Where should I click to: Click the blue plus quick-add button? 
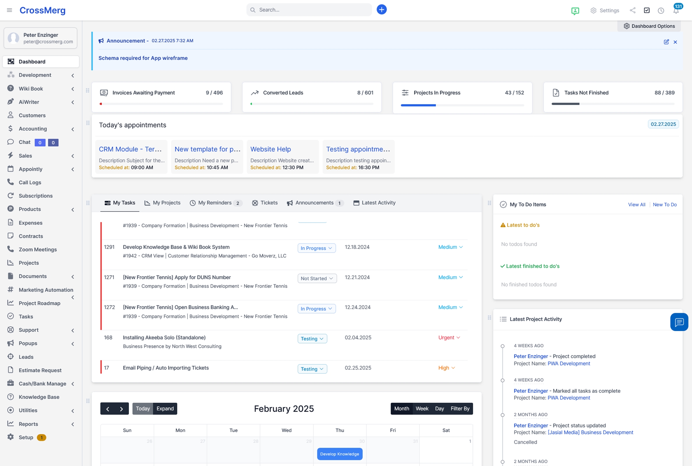[381, 10]
